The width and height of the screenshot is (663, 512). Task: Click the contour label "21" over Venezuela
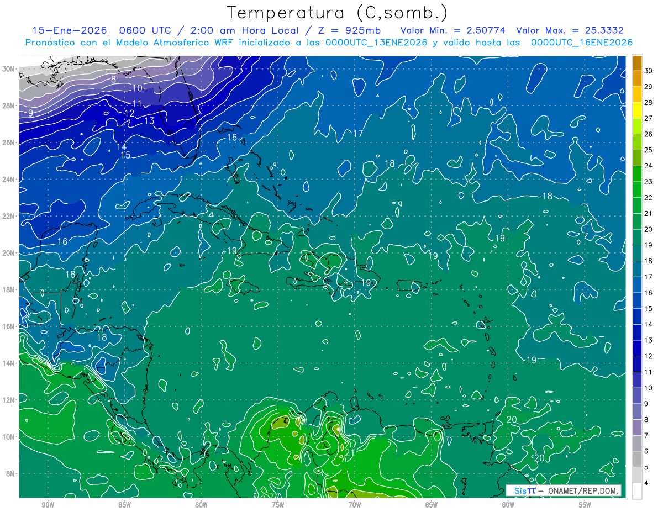pyautogui.click(x=349, y=453)
